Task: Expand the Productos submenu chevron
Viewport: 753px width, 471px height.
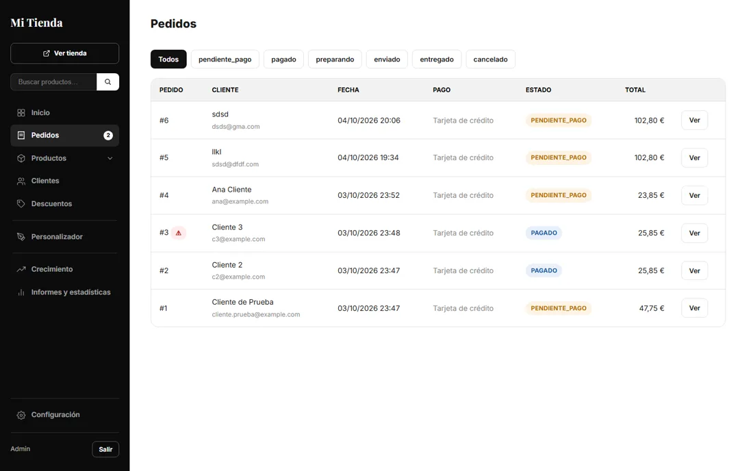Action: [110, 158]
